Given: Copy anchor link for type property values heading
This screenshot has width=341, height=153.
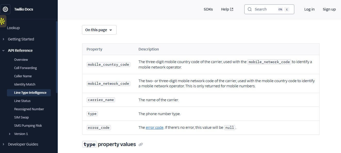Looking at the screenshot, I should [x=141, y=144].
